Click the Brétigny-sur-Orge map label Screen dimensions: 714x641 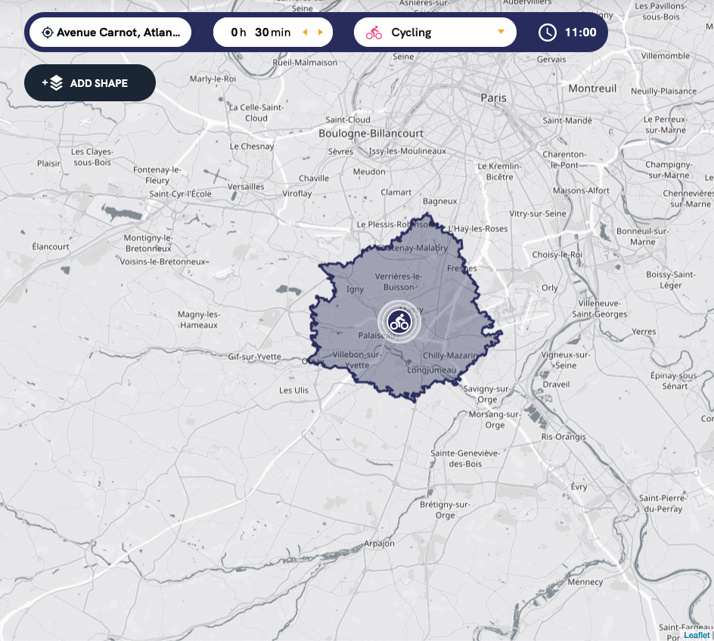(445, 510)
